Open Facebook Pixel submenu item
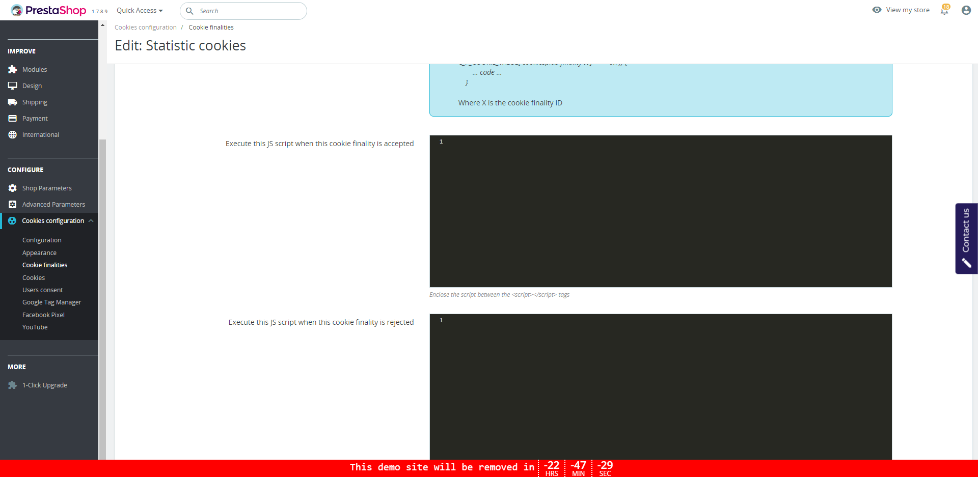The image size is (978, 477). click(43, 315)
